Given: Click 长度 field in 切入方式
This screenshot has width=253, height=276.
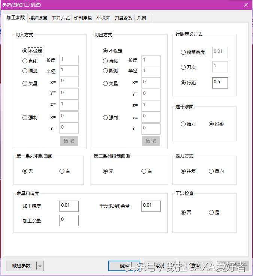Looking at the screenshot, I should 69,60.
